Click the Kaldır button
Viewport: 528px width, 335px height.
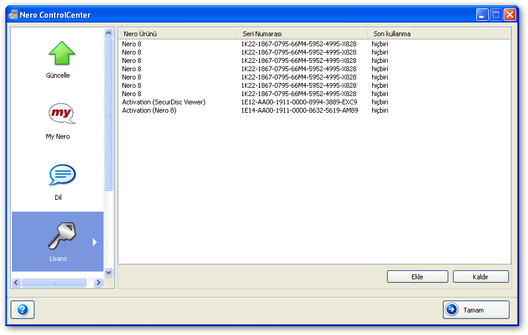(481, 276)
